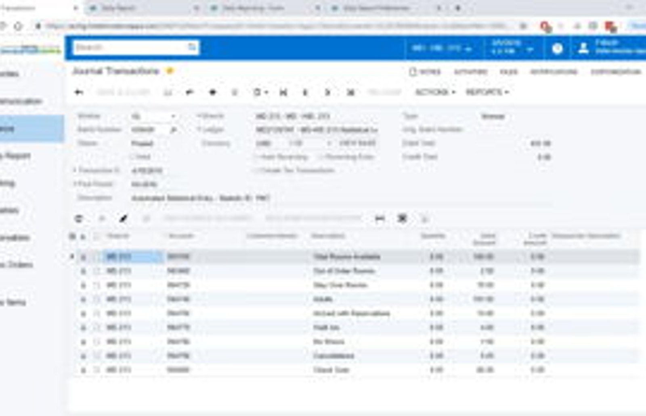646x416 pixels.
Task: Refresh the transaction details grid
Action: (79, 218)
